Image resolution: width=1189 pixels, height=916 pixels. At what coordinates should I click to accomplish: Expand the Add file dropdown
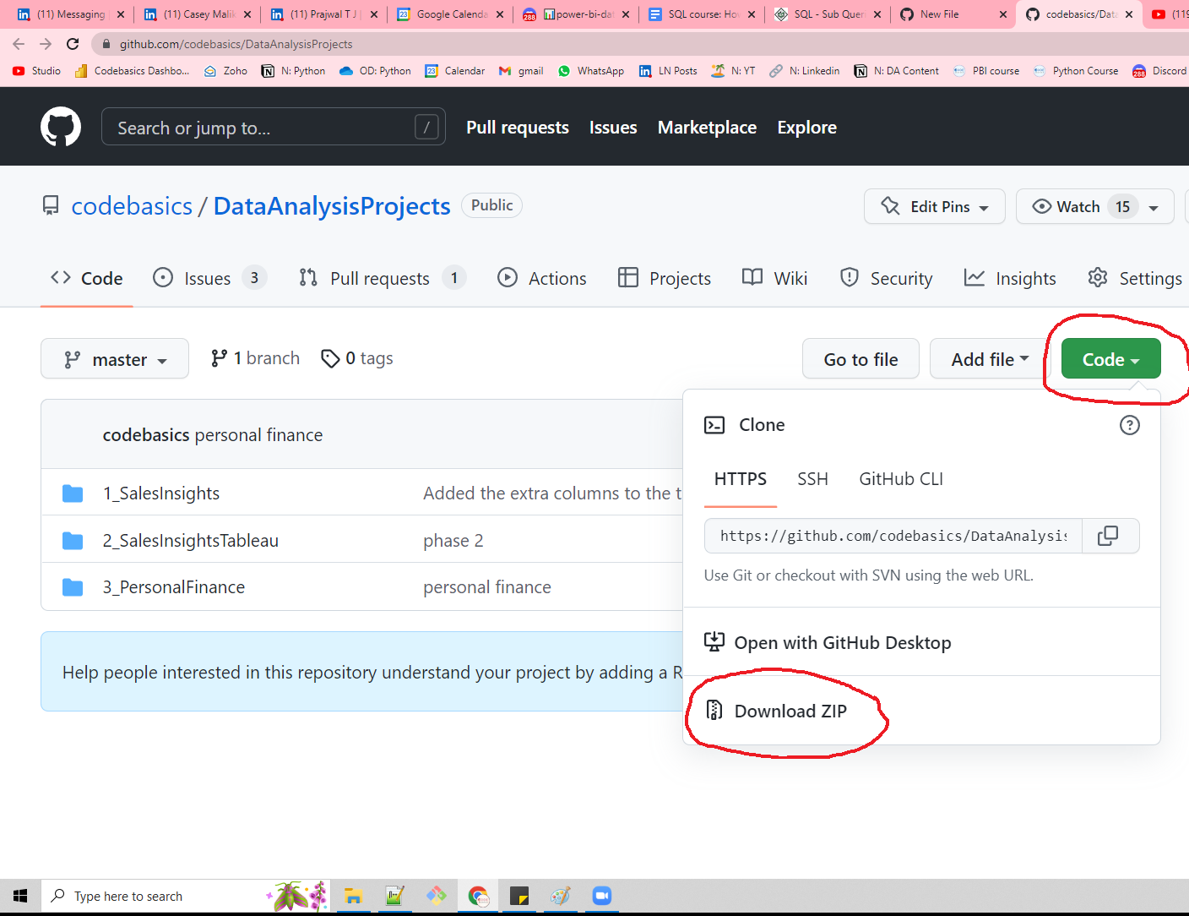pyautogui.click(x=990, y=359)
